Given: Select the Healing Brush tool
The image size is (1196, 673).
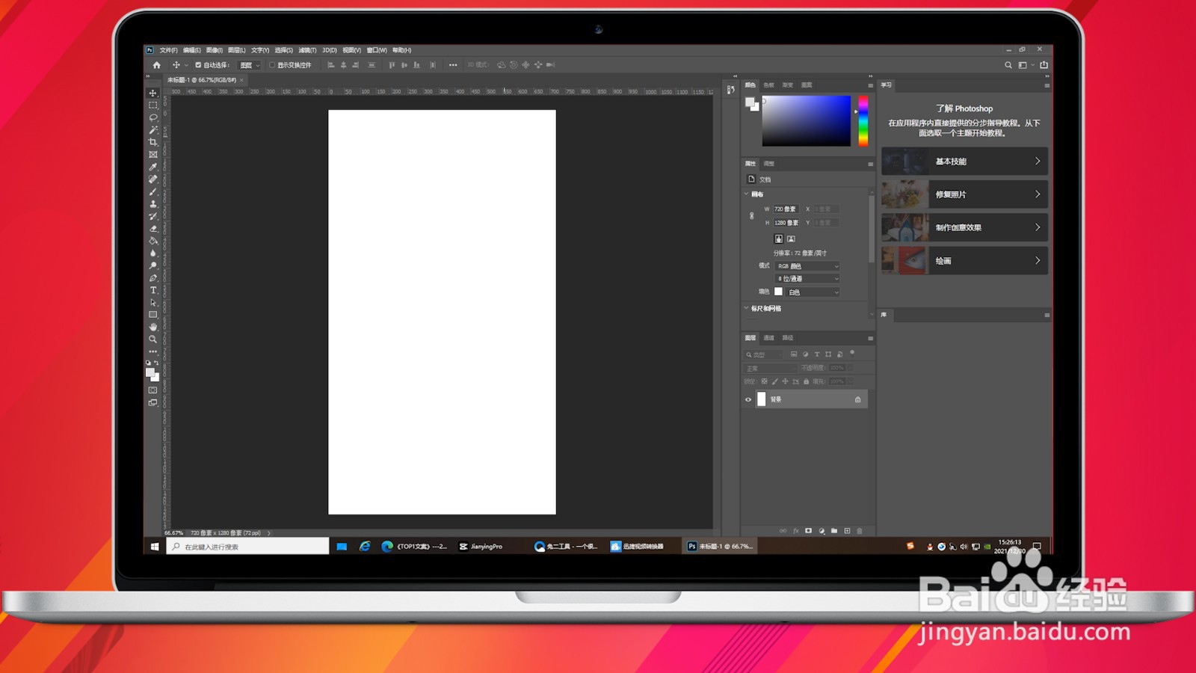Looking at the screenshot, I should (x=153, y=179).
